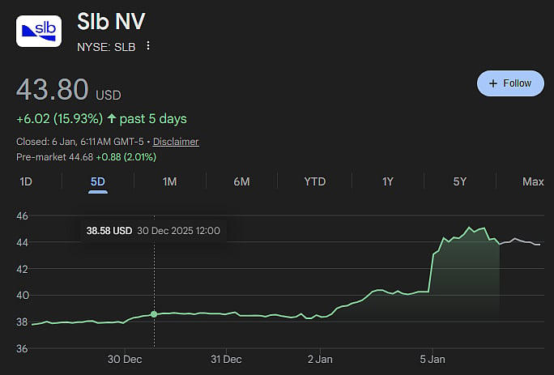Click the plus icon on Follow

(x=493, y=83)
